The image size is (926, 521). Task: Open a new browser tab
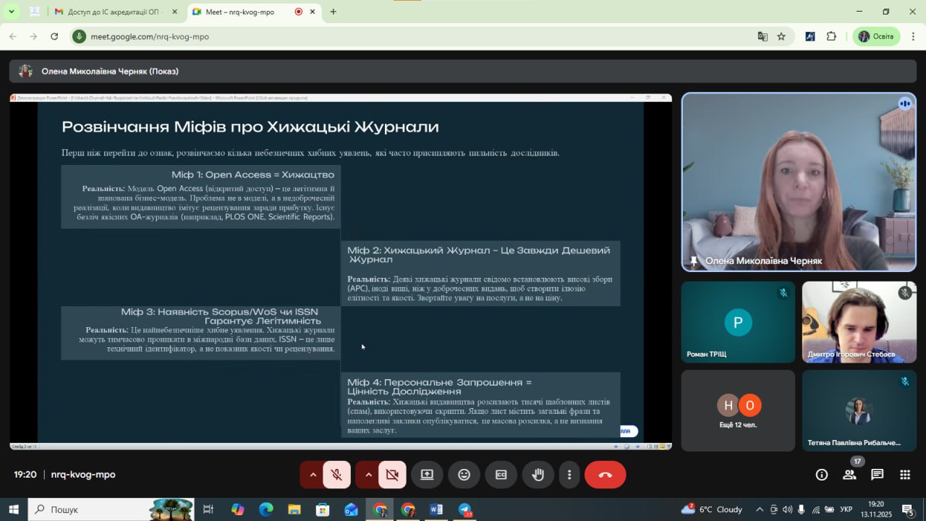[333, 12]
